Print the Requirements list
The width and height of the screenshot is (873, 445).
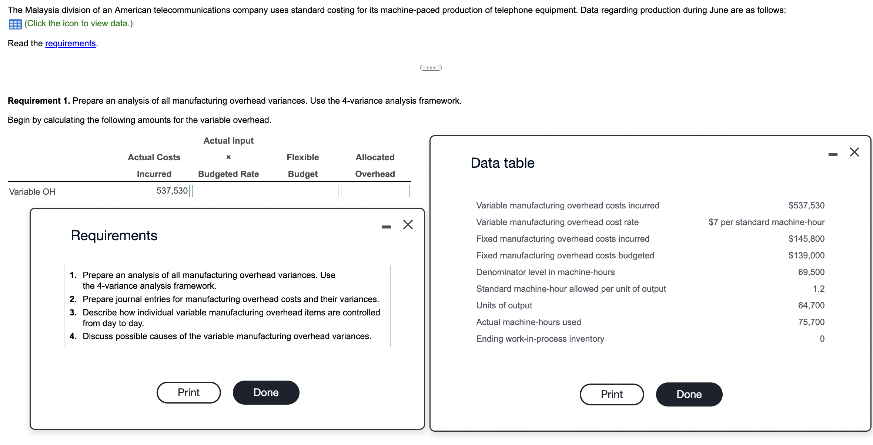188,392
